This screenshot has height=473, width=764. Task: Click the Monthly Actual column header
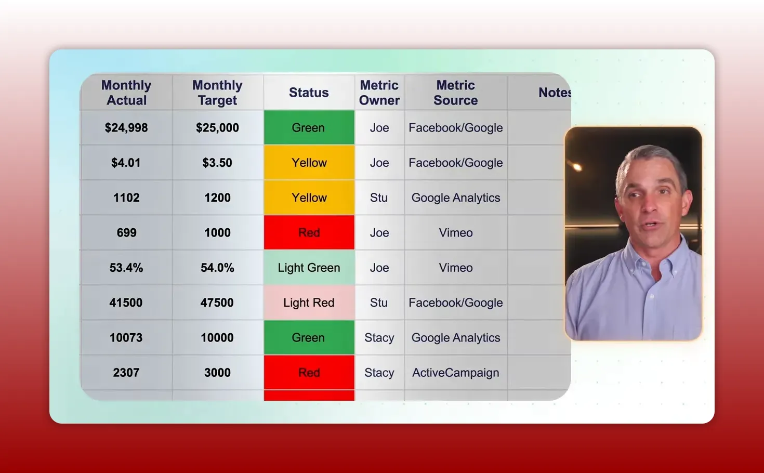[x=126, y=92]
